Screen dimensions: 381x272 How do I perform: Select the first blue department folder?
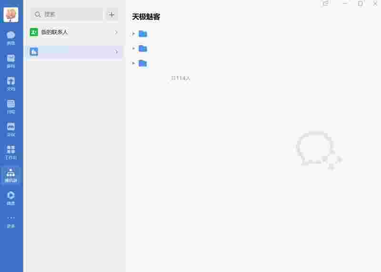[x=143, y=34]
